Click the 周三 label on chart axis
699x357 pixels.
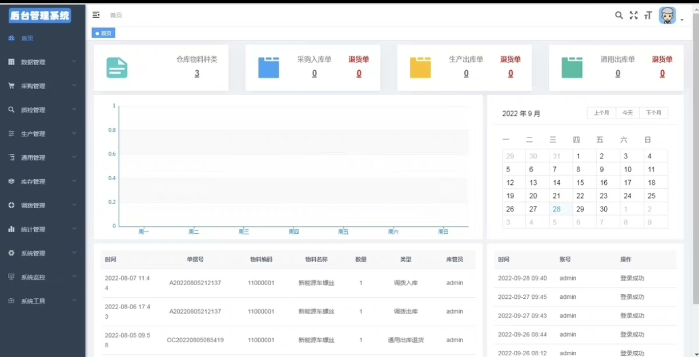pyautogui.click(x=244, y=232)
